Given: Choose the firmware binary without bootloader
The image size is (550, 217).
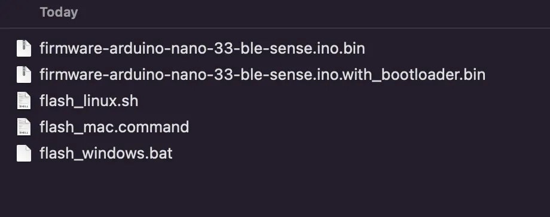Looking at the screenshot, I should 202,48.
